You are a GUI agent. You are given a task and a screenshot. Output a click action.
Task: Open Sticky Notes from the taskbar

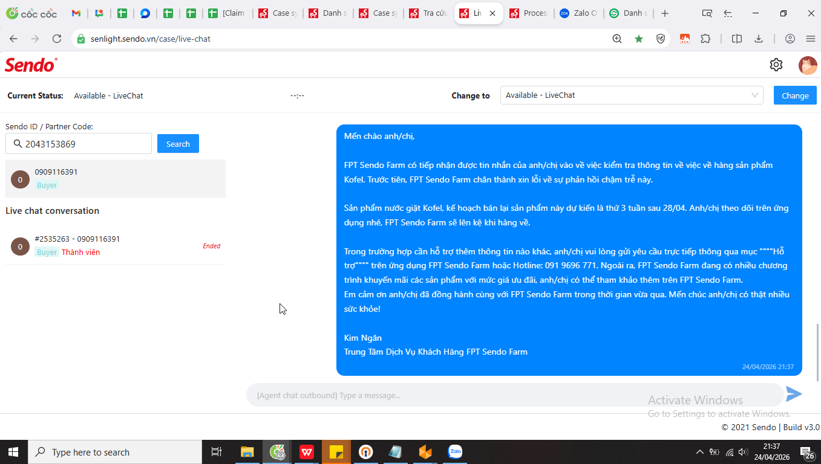tap(336, 452)
